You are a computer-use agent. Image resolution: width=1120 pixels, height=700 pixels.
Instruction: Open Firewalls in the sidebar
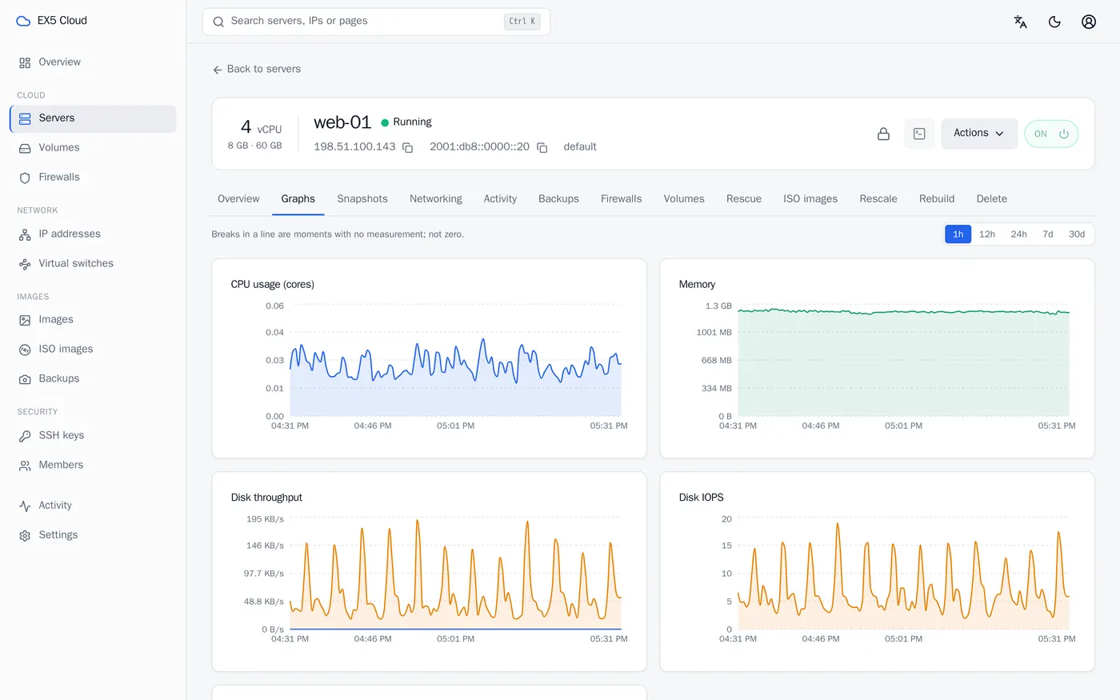[93, 178]
